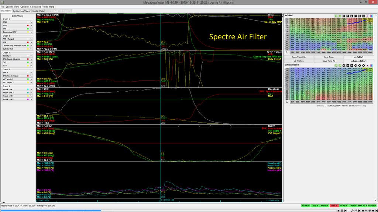Click the red color swatch next to MAP
This screenshot has width=378, height=212.
point(28,26)
